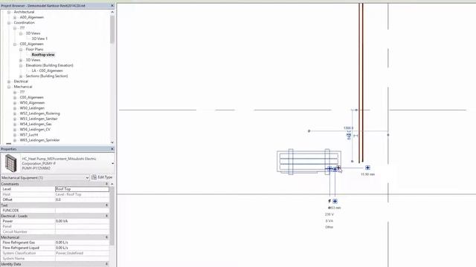Collapse the Mechanical node
Image resolution: width=476 pixels, height=267 pixels.
tap(9, 87)
